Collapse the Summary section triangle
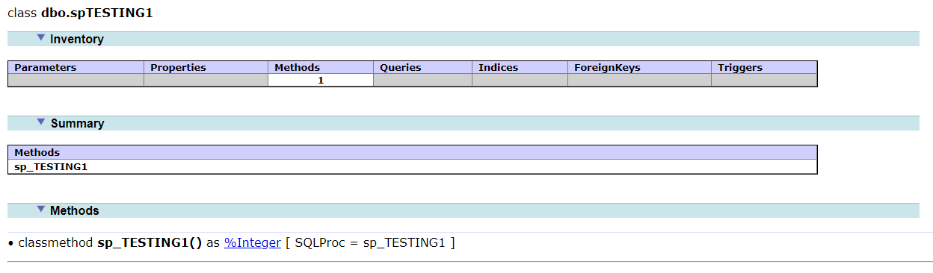This screenshot has height=273, width=933. (x=41, y=122)
